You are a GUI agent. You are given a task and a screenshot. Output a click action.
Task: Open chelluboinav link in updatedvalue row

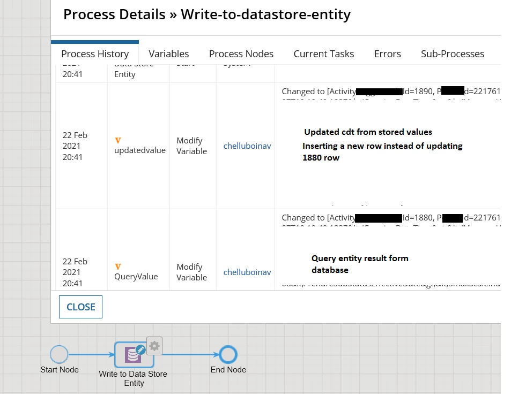pyautogui.click(x=247, y=146)
